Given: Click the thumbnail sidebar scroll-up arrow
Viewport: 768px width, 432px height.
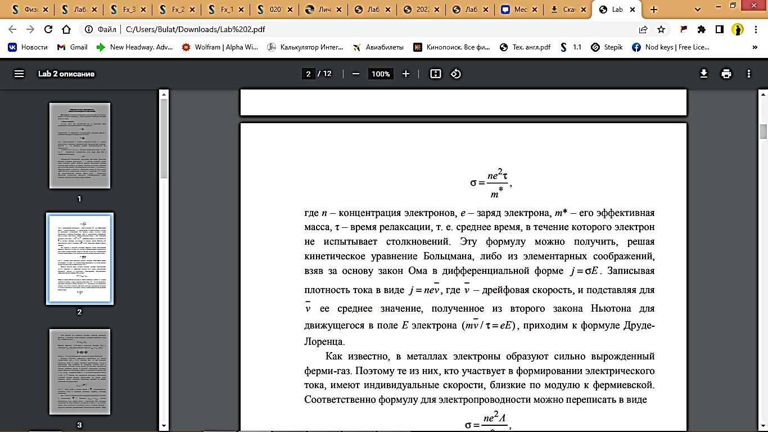Looking at the screenshot, I should coord(164,93).
